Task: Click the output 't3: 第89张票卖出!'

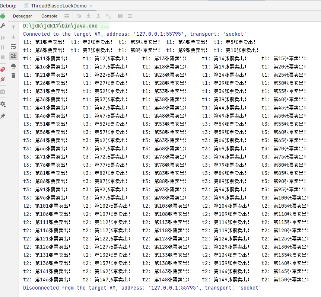Action: tap(224, 181)
